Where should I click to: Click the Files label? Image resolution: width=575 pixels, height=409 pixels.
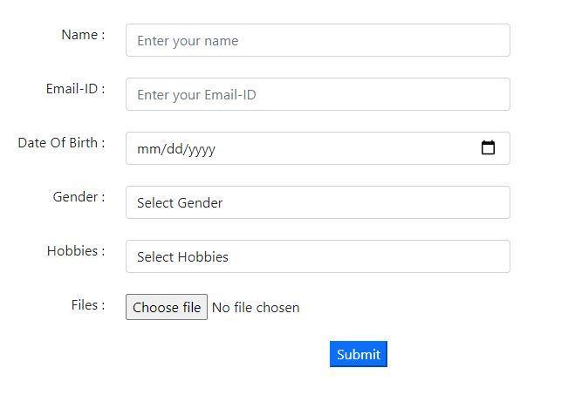pos(88,305)
